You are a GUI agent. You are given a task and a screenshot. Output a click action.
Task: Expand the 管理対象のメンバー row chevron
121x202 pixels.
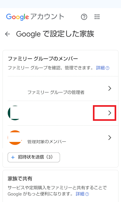110,137
